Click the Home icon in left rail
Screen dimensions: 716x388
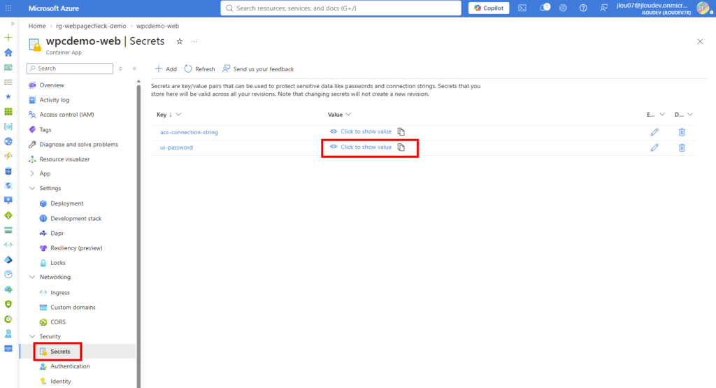(8, 52)
